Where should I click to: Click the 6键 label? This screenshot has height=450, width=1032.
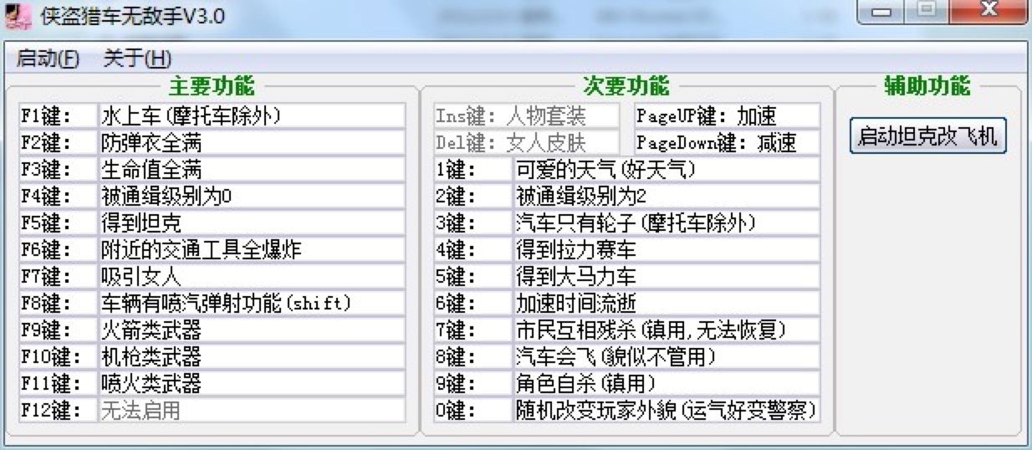tap(473, 304)
